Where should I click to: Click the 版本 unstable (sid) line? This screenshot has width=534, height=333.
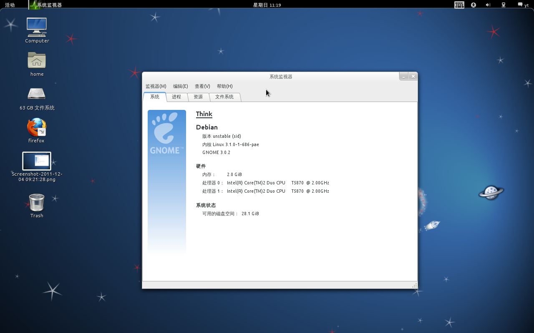(222, 136)
